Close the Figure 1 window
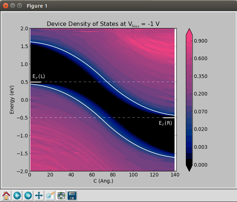The height and width of the screenshot is (202, 237). tap(5, 6)
